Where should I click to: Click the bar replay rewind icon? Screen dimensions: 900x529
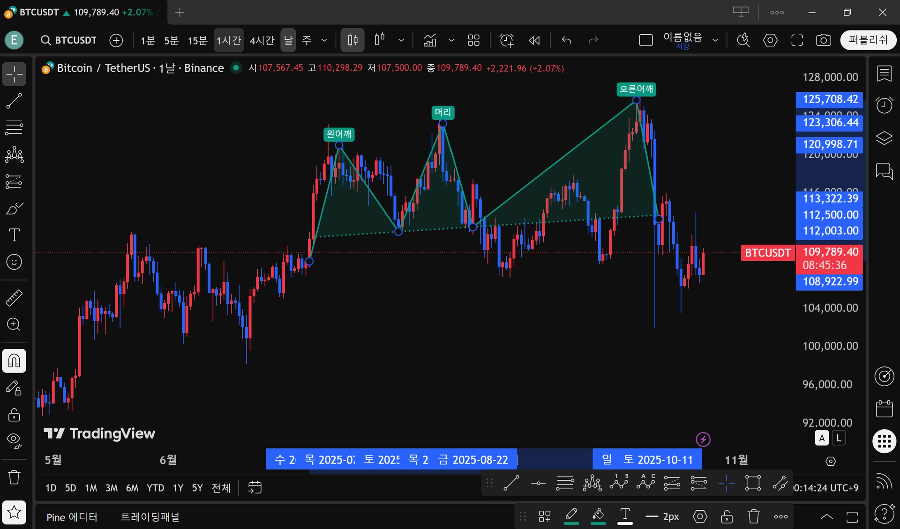click(534, 40)
